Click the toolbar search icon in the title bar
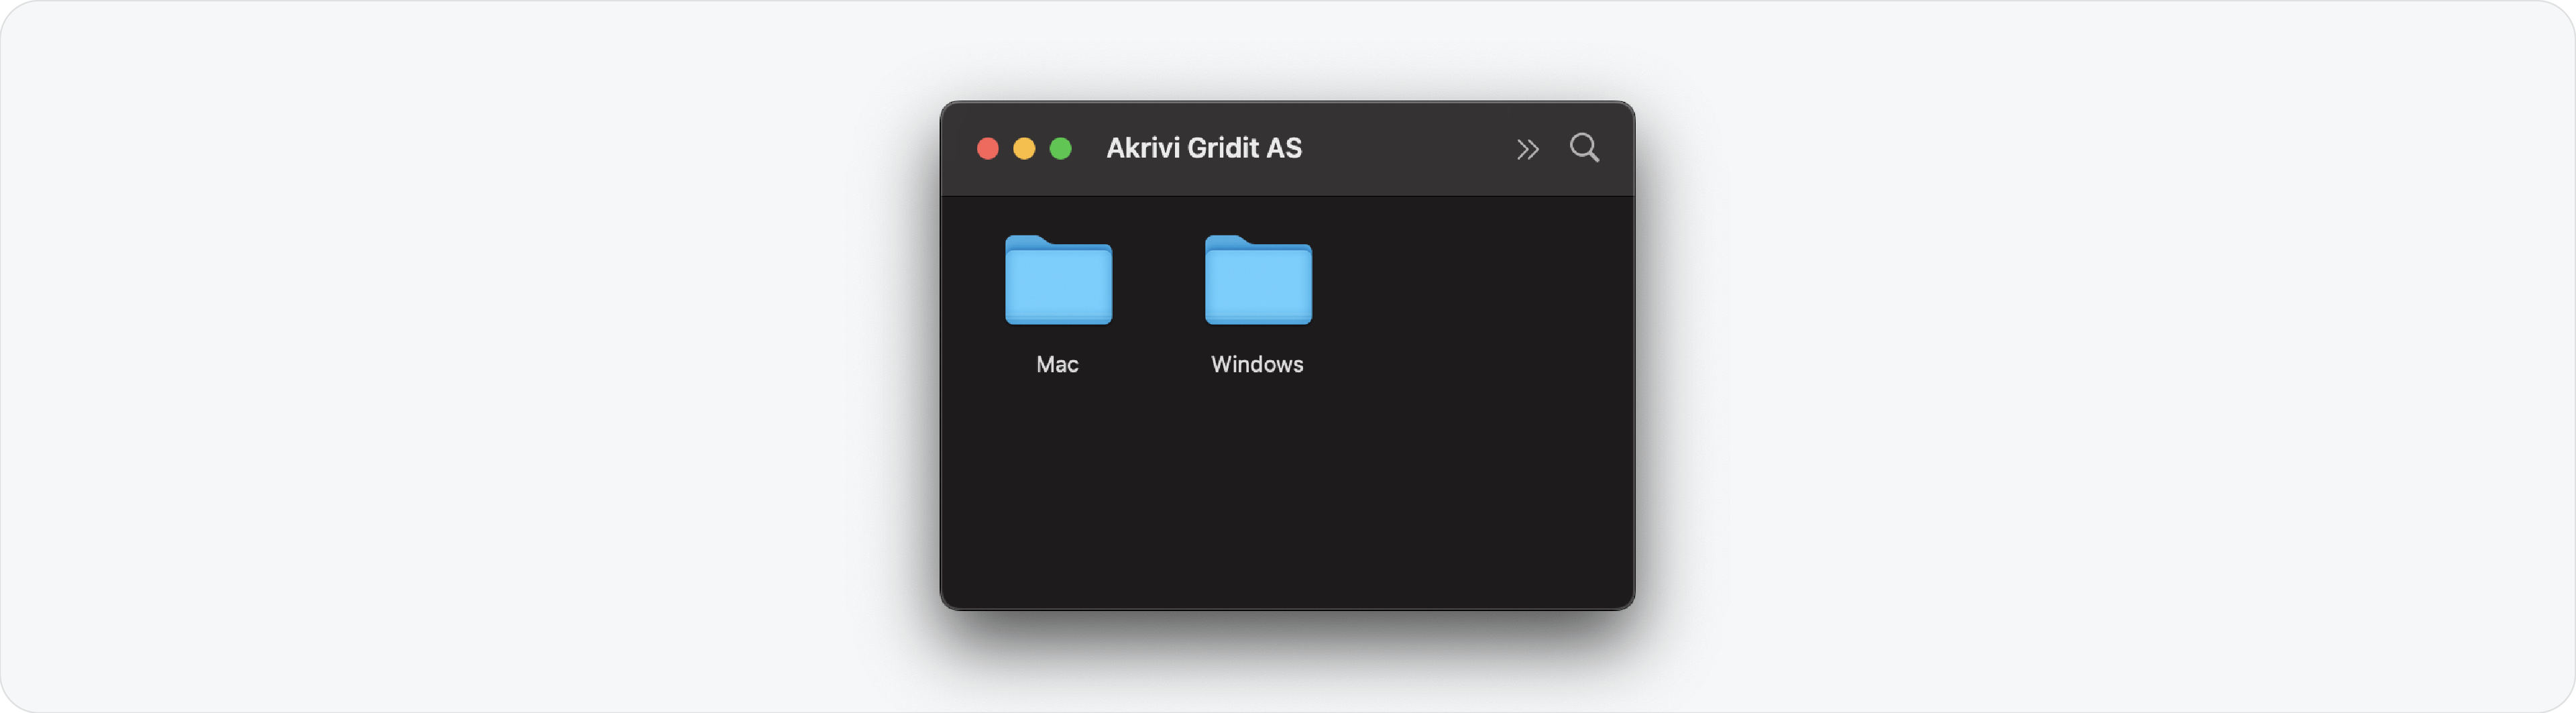 click(1585, 148)
